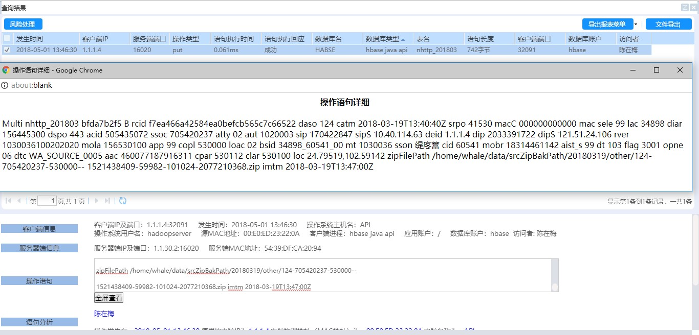The image size is (699, 335).
Task: Uncheck the row checkbox for 2018-05-01 13:46:30
Action: tap(7, 50)
